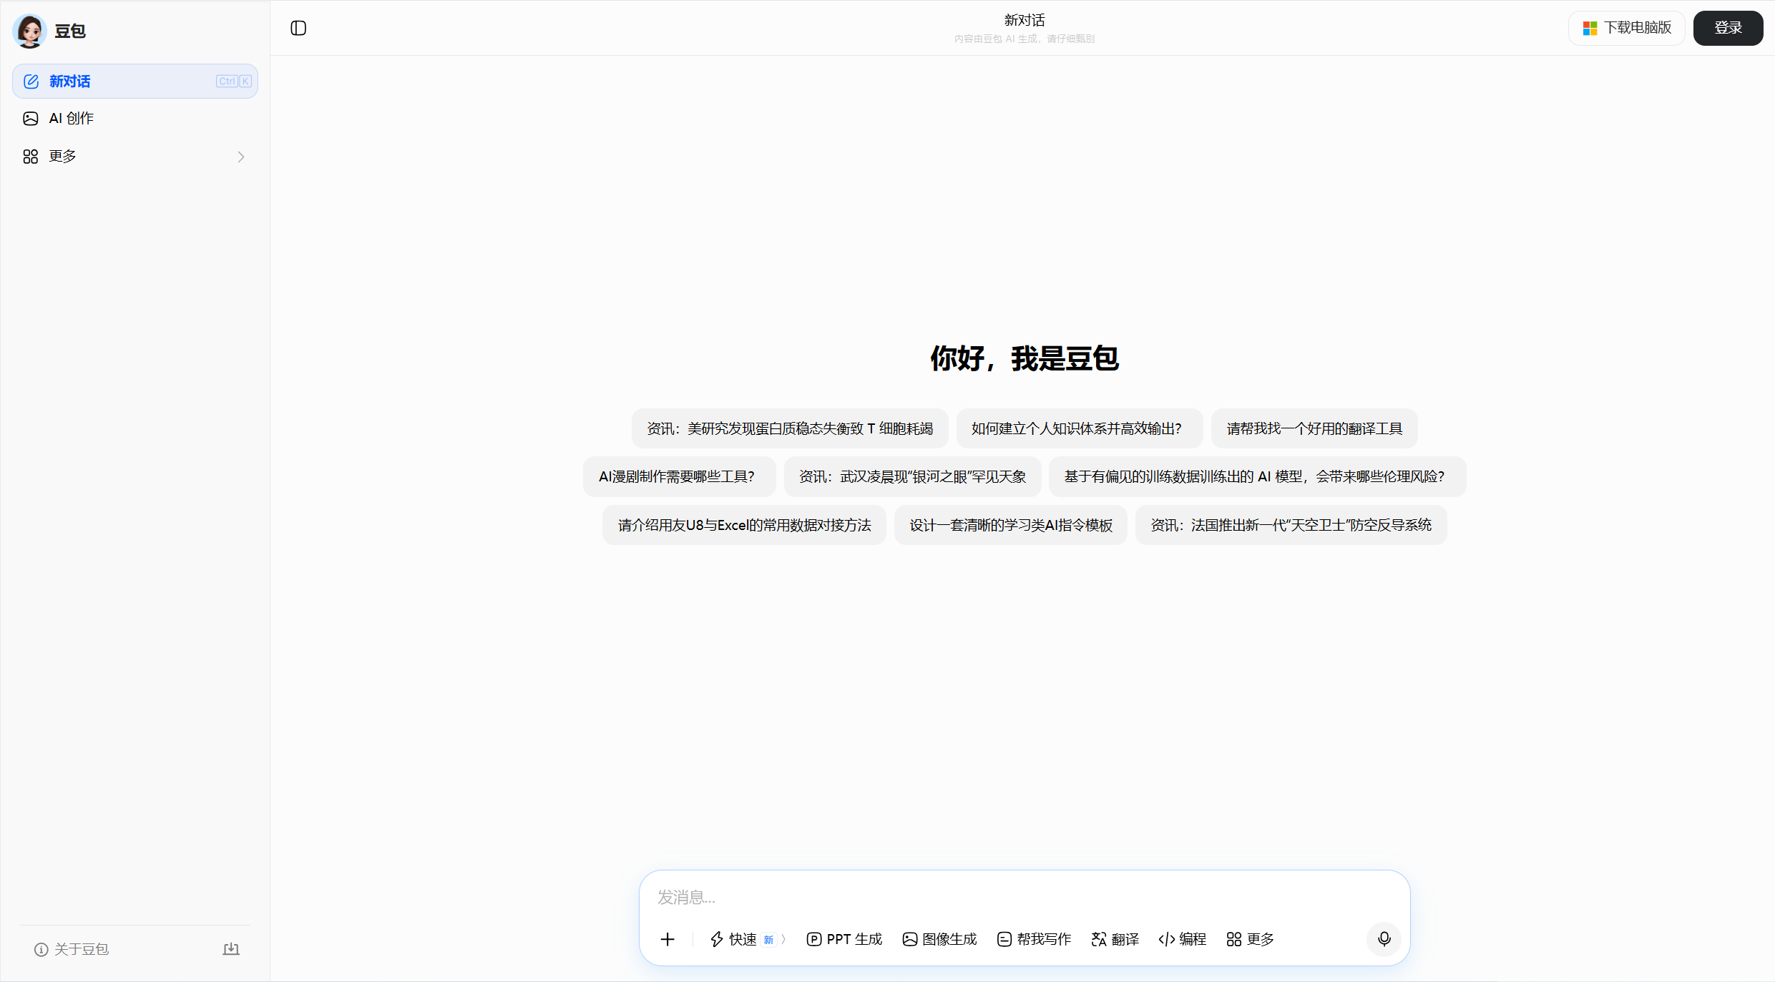Click the download app icon in sidebar footer
Screen dimensions: 1775x982
(x=231, y=949)
